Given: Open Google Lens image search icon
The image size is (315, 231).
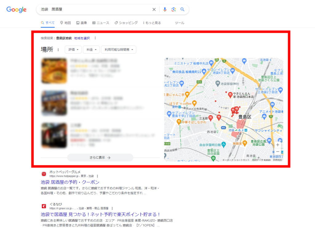Looking at the screenshot, I should (173, 9).
